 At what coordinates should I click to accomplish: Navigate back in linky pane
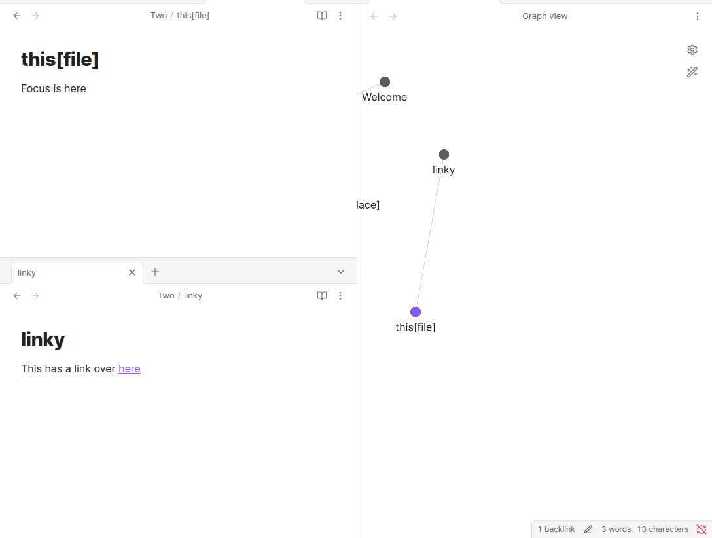17,296
